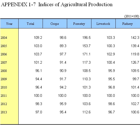140x133 pixels.
Task: Select Fishery value 126.7 for 2007
Action: coord(135,62)
